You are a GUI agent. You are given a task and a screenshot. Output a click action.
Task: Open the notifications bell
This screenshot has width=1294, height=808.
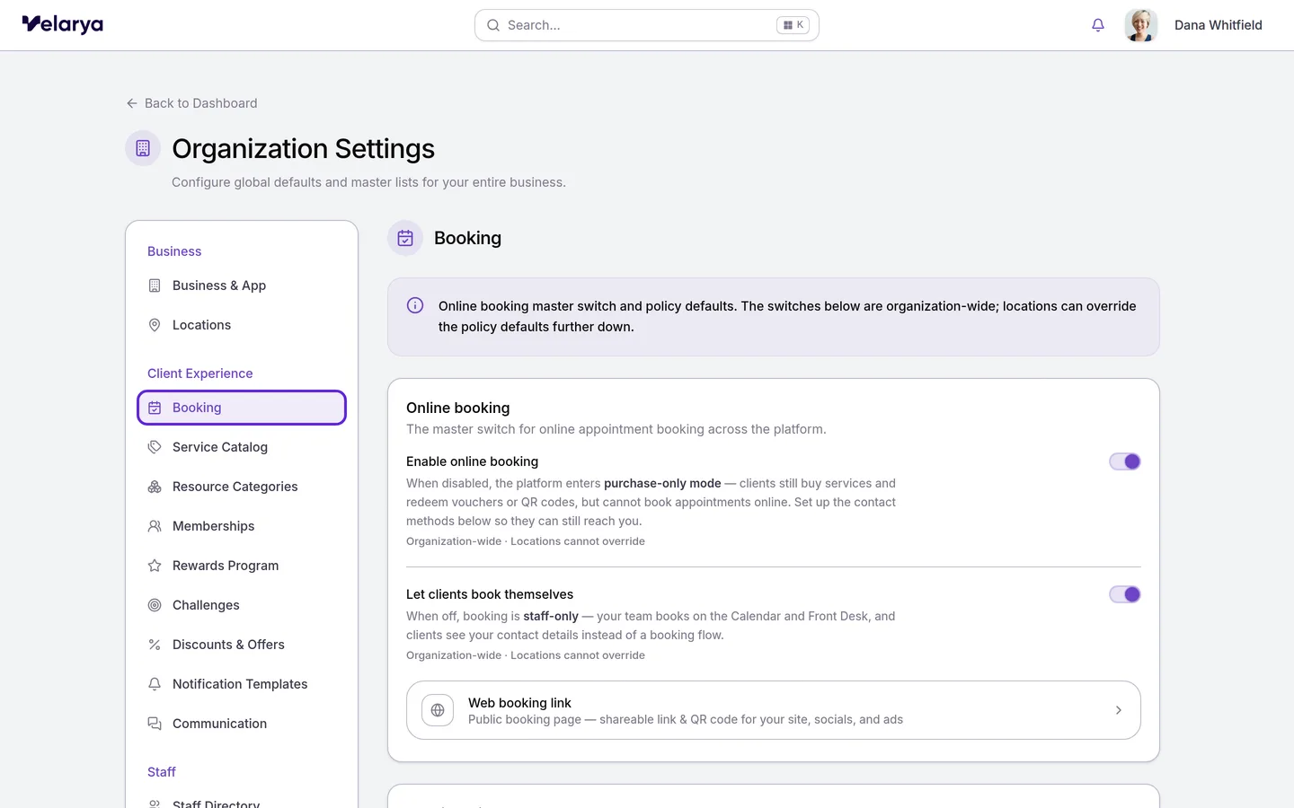point(1098,25)
